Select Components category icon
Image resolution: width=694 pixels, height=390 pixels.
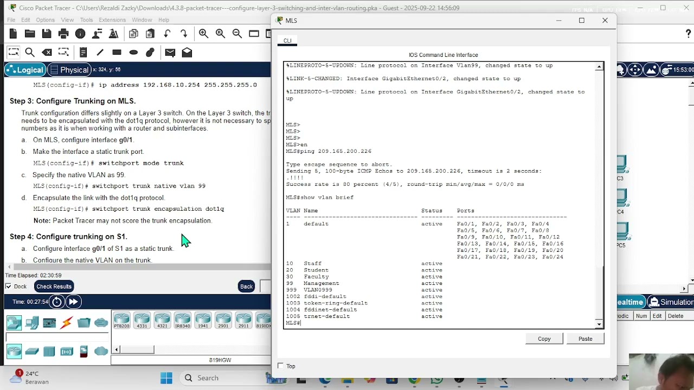[x=49, y=323]
